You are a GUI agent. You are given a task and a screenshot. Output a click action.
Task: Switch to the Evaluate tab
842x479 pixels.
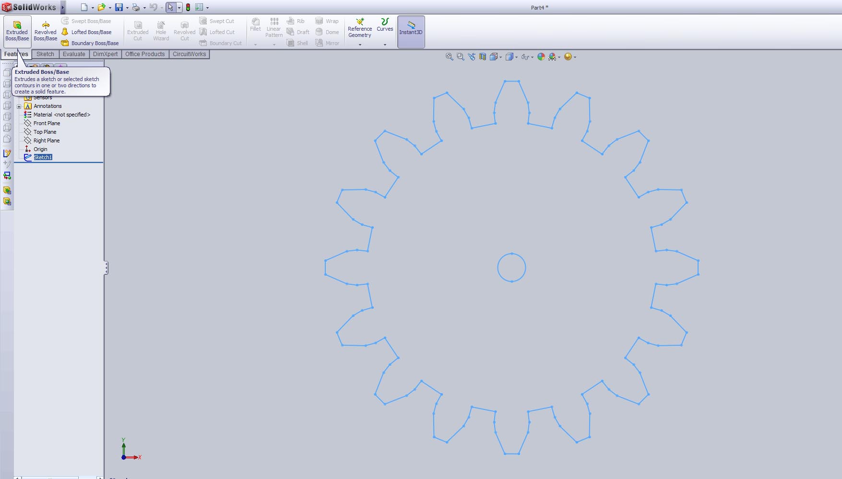click(74, 54)
